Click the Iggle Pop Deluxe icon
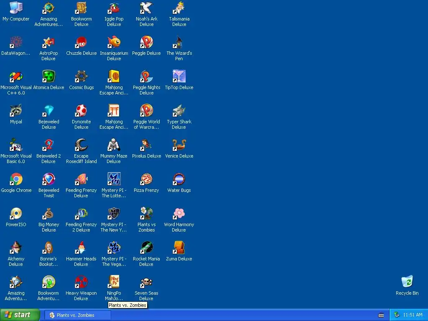The image size is (428, 321). pos(114,8)
